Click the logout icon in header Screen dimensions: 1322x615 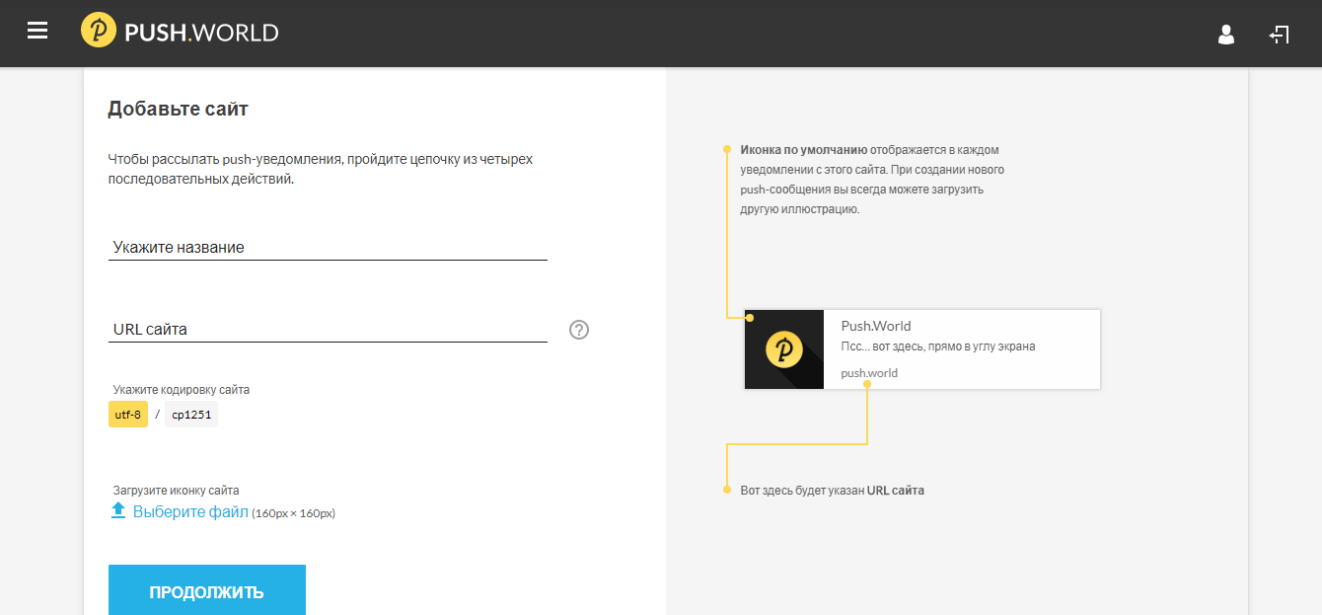pyautogui.click(x=1280, y=36)
